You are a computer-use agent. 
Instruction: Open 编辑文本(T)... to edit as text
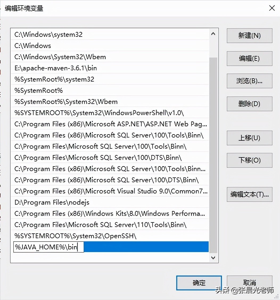249,194
